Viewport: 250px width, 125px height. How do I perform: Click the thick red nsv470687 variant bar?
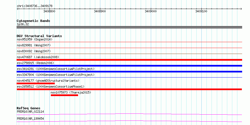(129, 60)
